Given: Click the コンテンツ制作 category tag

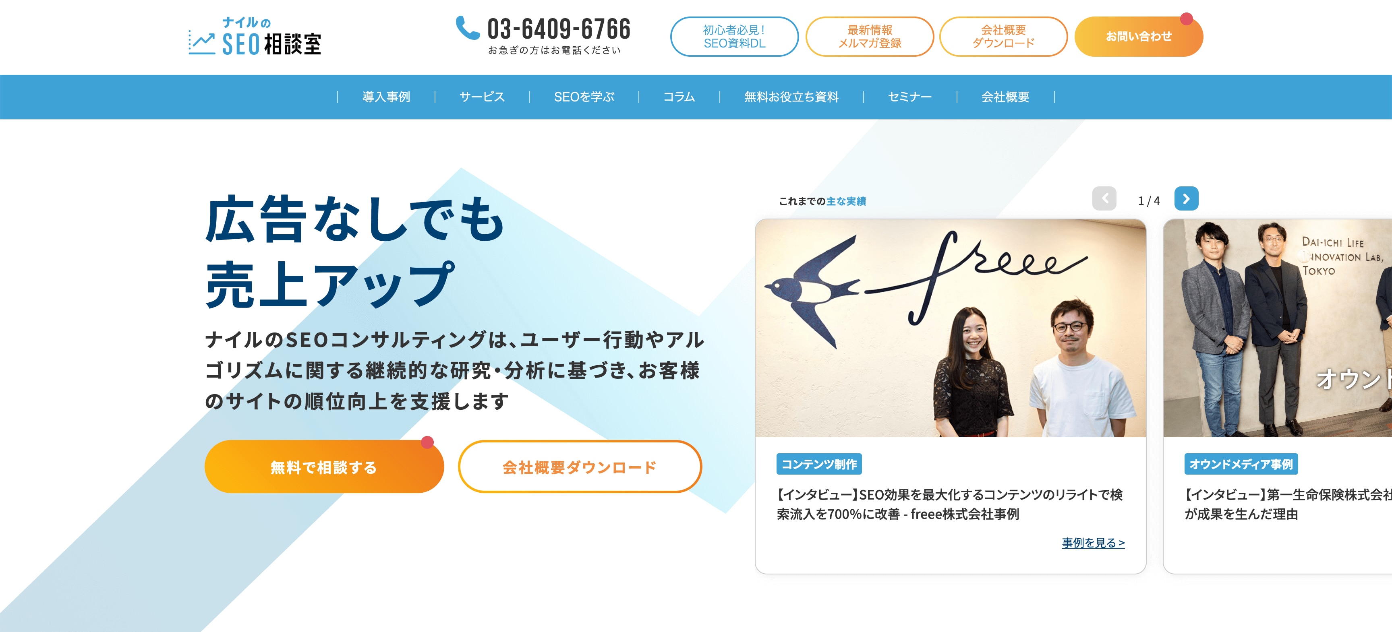Looking at the screenshot, I should click(x=819, y=464).
